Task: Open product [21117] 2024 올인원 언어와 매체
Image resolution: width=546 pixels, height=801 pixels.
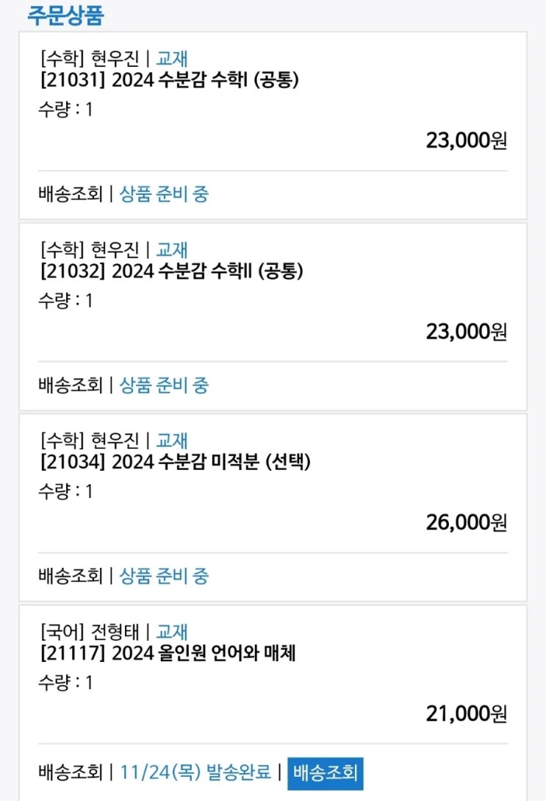Action: point(167,653)
